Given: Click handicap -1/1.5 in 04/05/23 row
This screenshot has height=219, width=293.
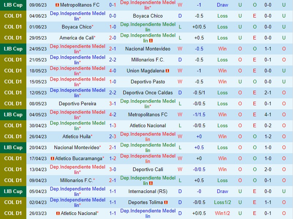Looking at the screenshot, I should (x=199, y=115).
